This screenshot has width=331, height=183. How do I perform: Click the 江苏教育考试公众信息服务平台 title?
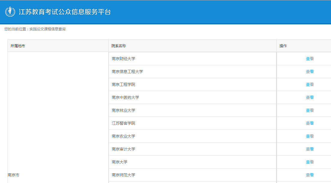click(65, 12)
